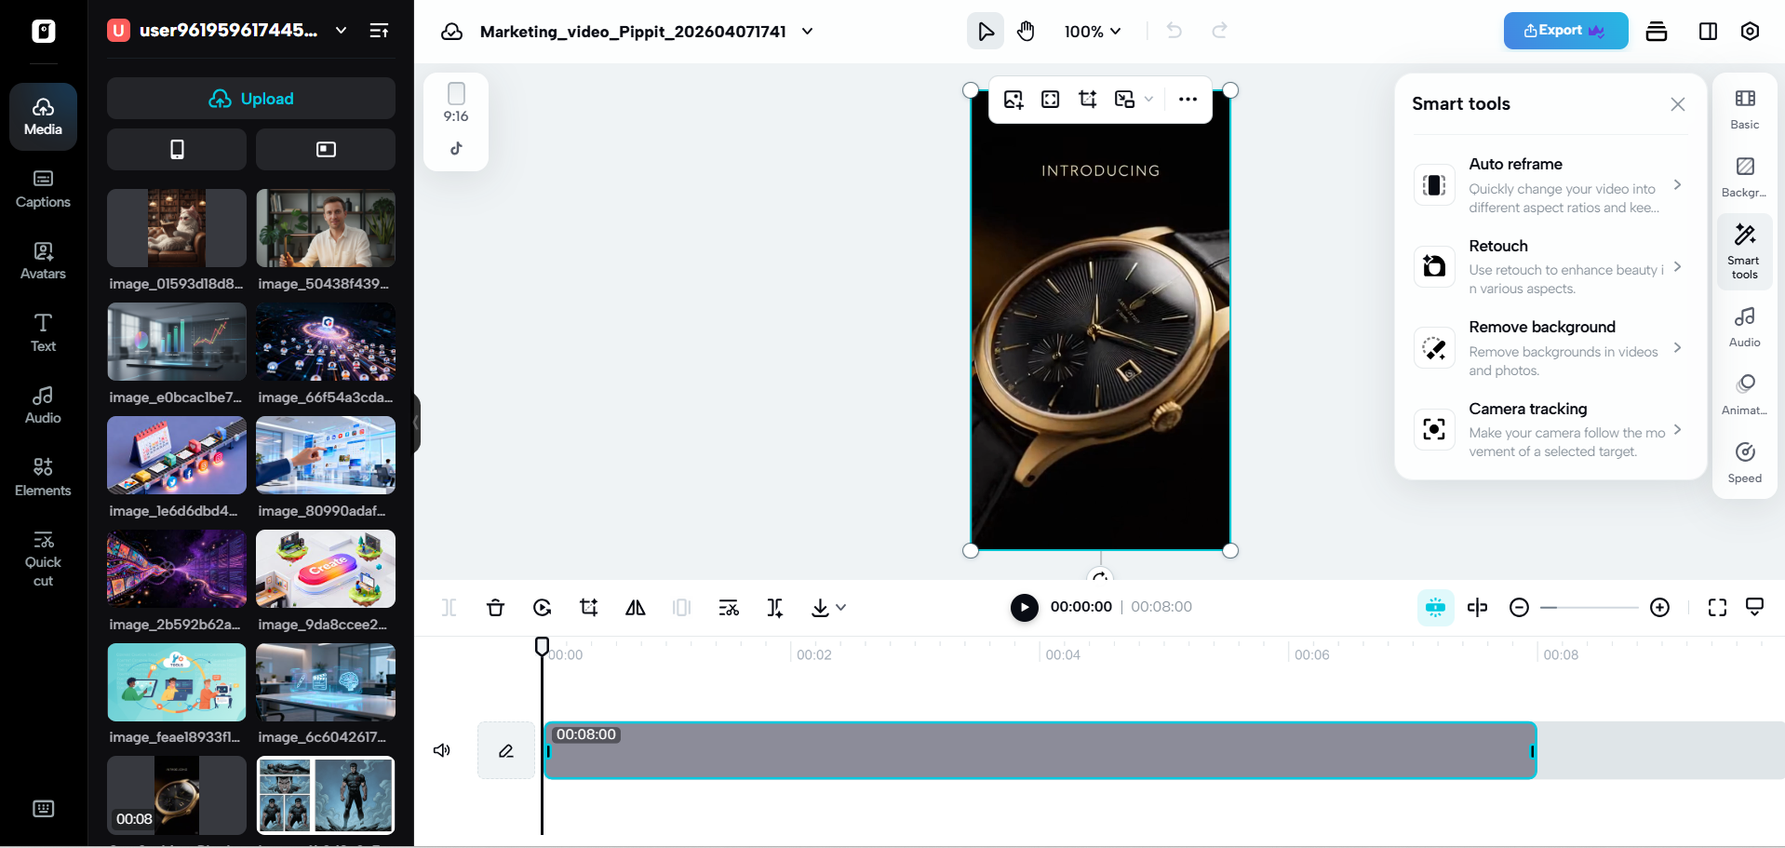Select the phone upload source button
The width and height of the screenshot is (1785, 848).
tap(177, 149)
